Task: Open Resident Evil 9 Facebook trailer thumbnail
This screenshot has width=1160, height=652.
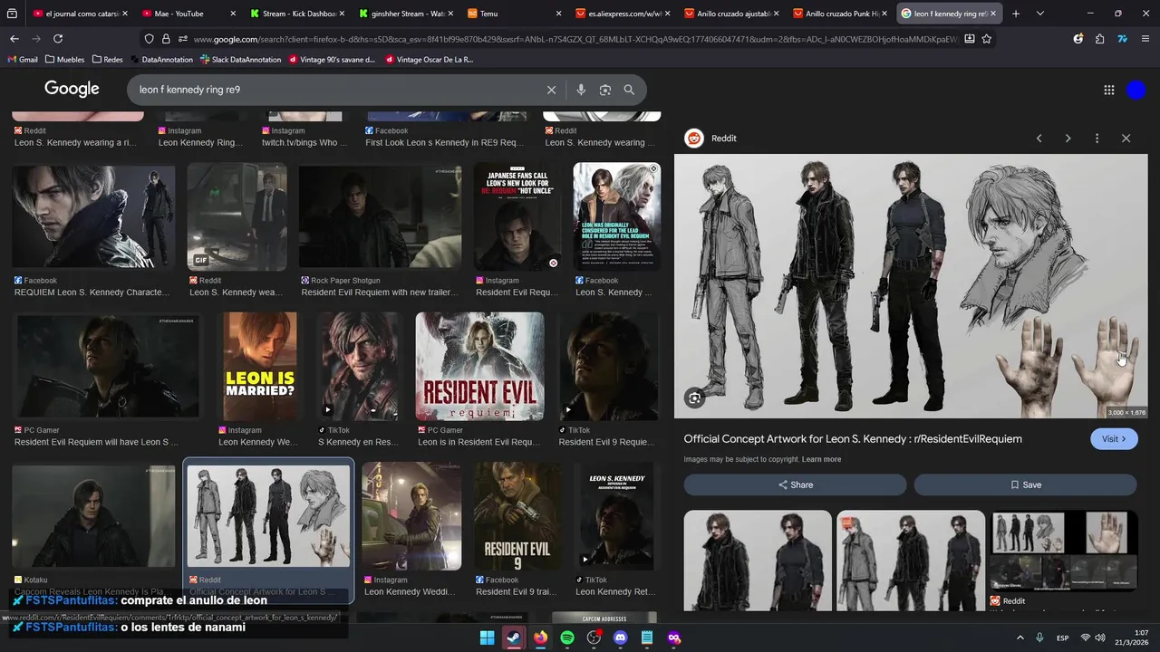Action: point(517,516)
